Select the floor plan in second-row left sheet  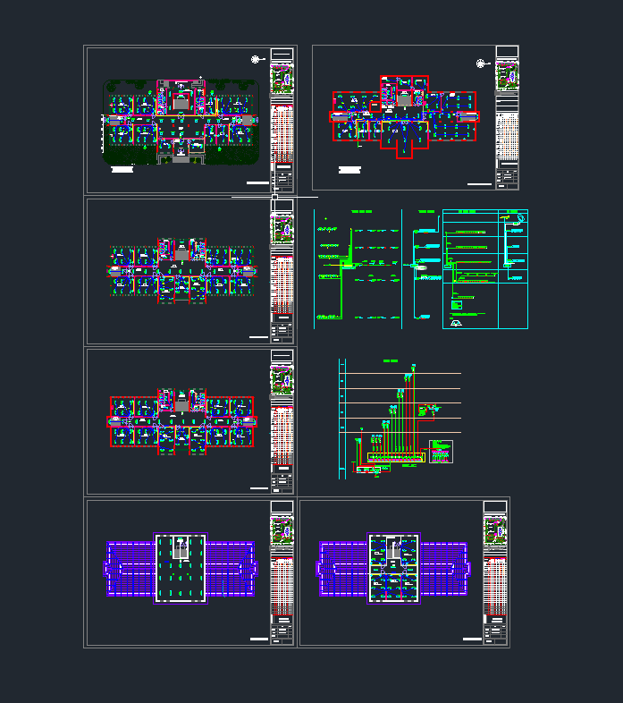click(182, 271)
